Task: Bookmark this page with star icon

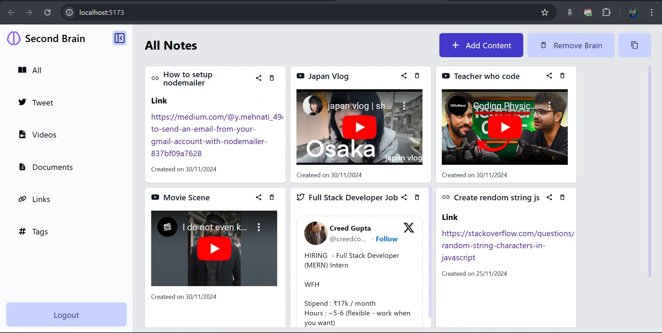Action: pyautogui.click(x=545, y=12)
